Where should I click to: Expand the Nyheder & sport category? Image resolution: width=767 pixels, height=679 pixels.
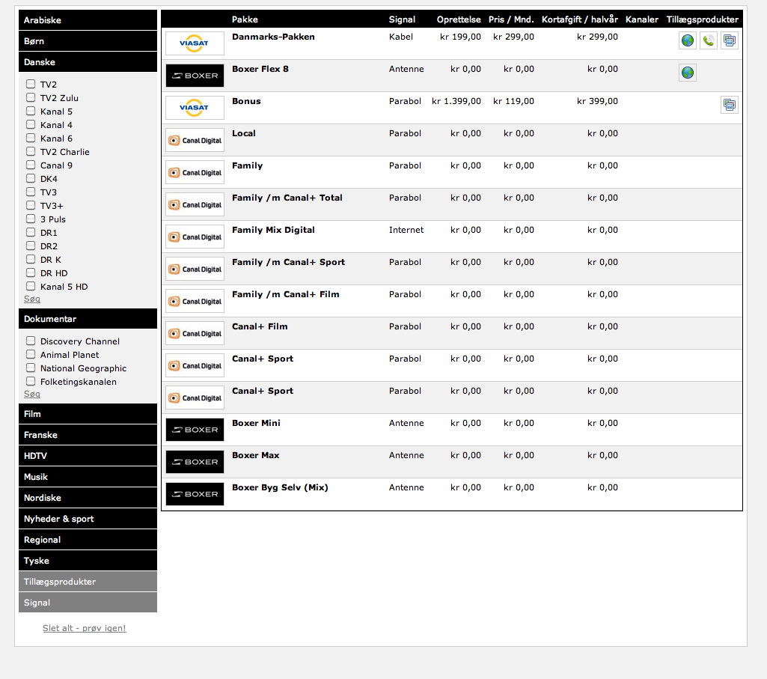click(88, 519)
